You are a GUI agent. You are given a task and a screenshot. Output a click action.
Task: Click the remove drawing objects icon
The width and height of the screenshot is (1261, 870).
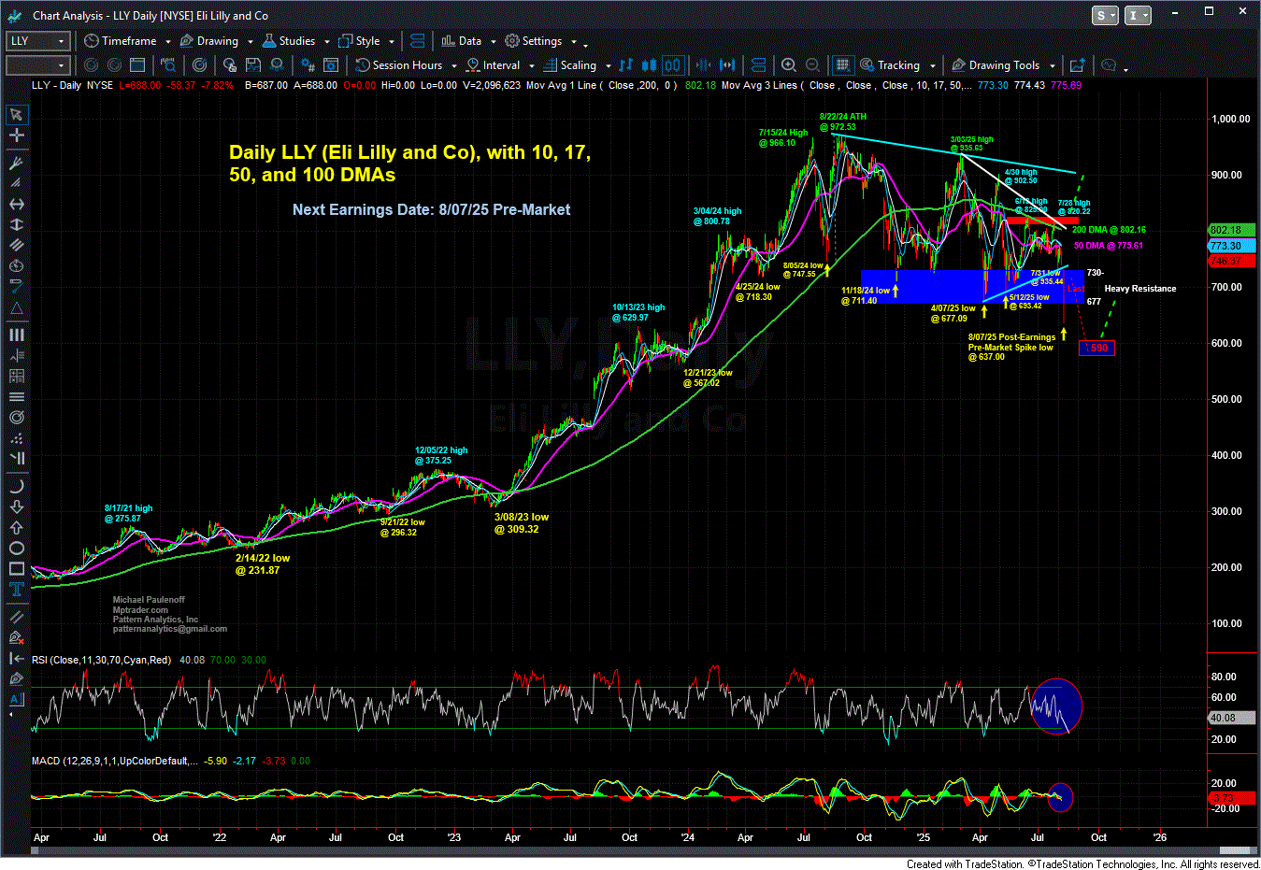click(17, 637)
